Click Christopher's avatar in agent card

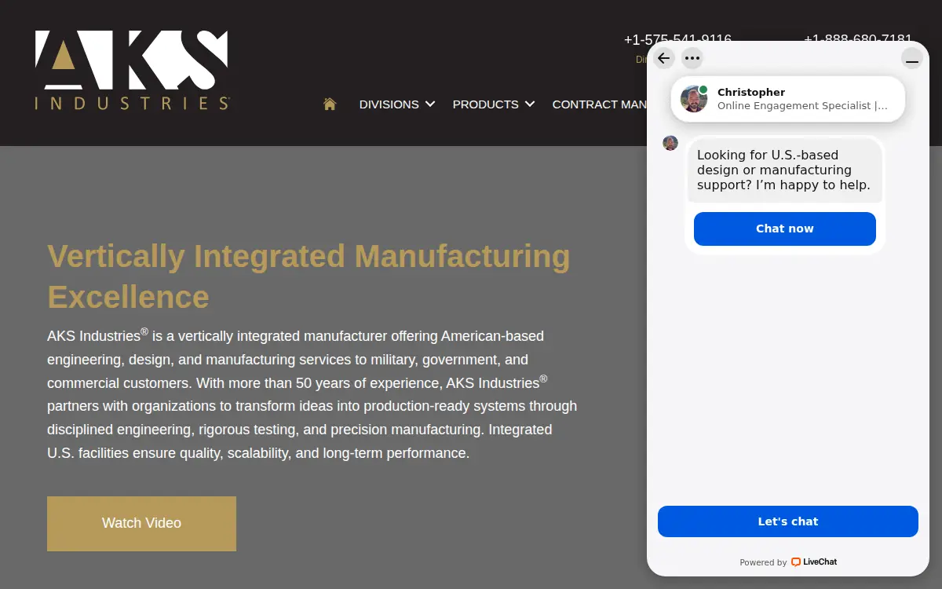tap(694, 99)
